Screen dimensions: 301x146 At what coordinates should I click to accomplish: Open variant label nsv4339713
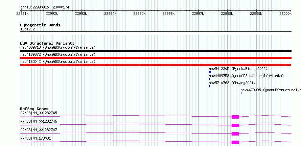click(x=58, y=47)
